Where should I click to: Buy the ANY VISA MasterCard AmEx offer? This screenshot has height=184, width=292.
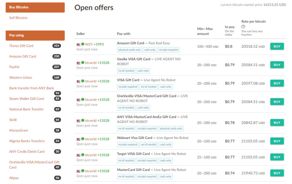(277, 123)
